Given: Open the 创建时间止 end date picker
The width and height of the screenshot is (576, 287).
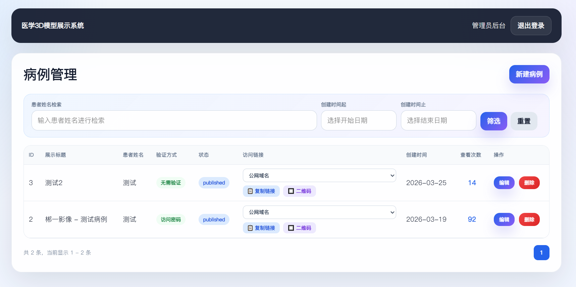Looking at the screenshot, I should coord(438,120).
